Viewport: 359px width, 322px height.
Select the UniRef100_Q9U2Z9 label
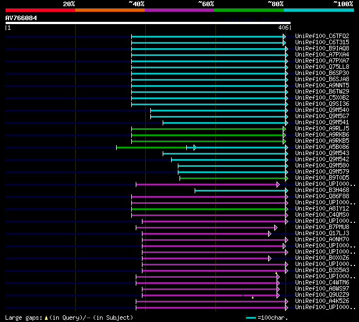click(322, 295)
